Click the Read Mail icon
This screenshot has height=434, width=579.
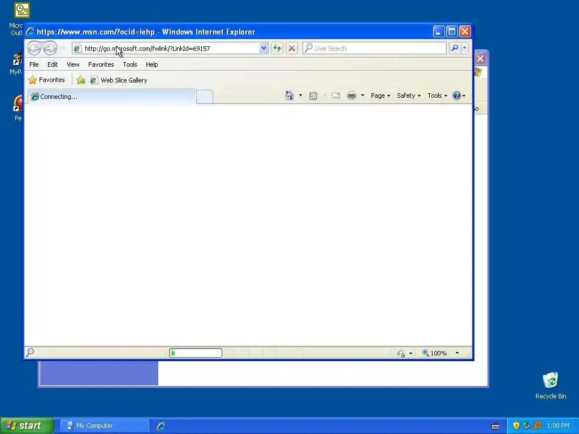pos(336,96)
